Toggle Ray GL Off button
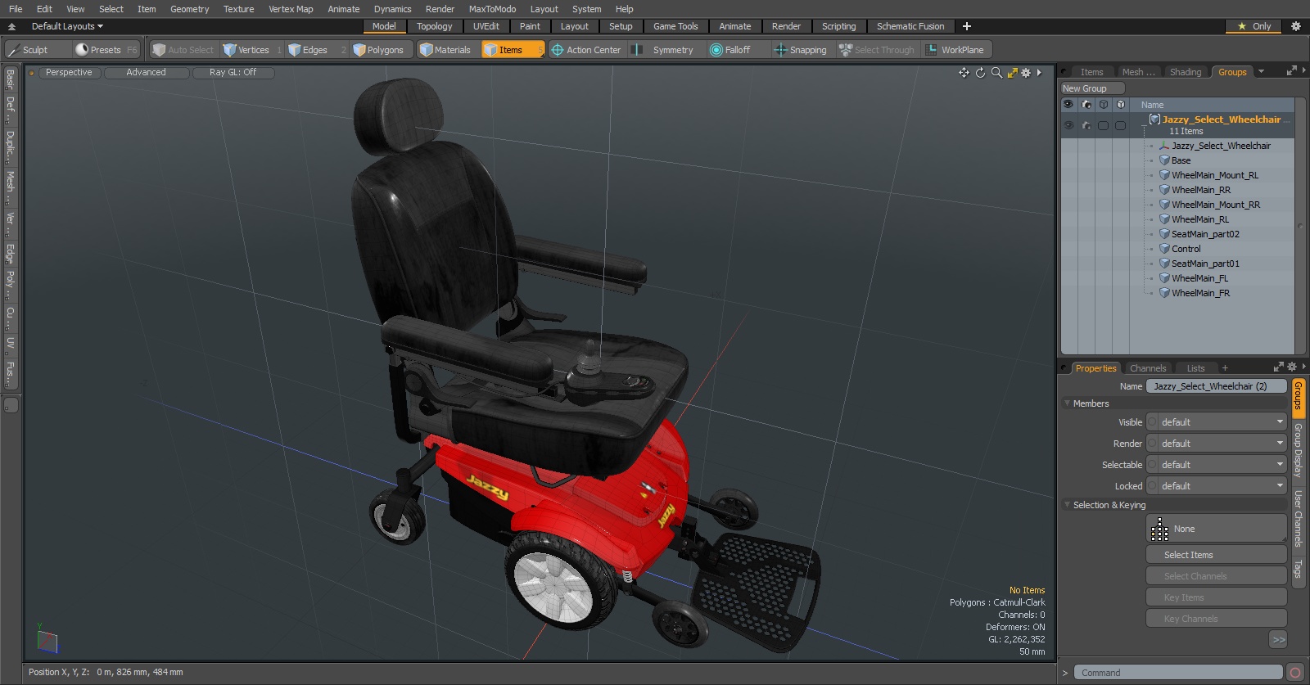Viewport: 1310px width, 685px height. pos(233,73)
